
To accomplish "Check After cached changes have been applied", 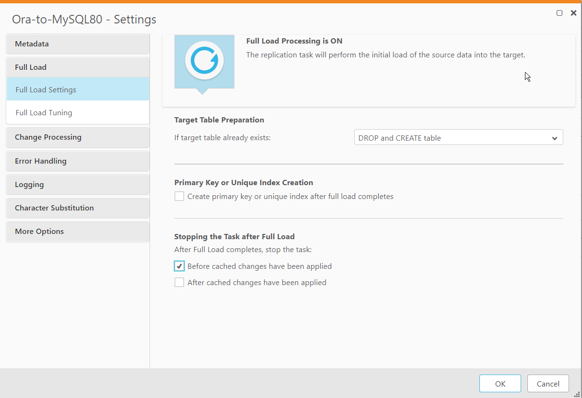I will coord(179,282).
